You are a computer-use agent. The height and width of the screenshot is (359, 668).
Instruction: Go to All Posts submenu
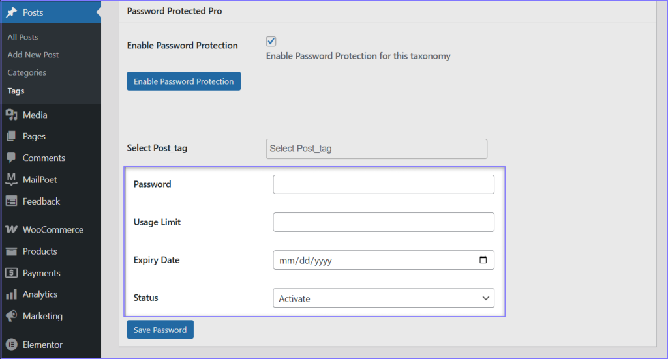coord(23,37)
